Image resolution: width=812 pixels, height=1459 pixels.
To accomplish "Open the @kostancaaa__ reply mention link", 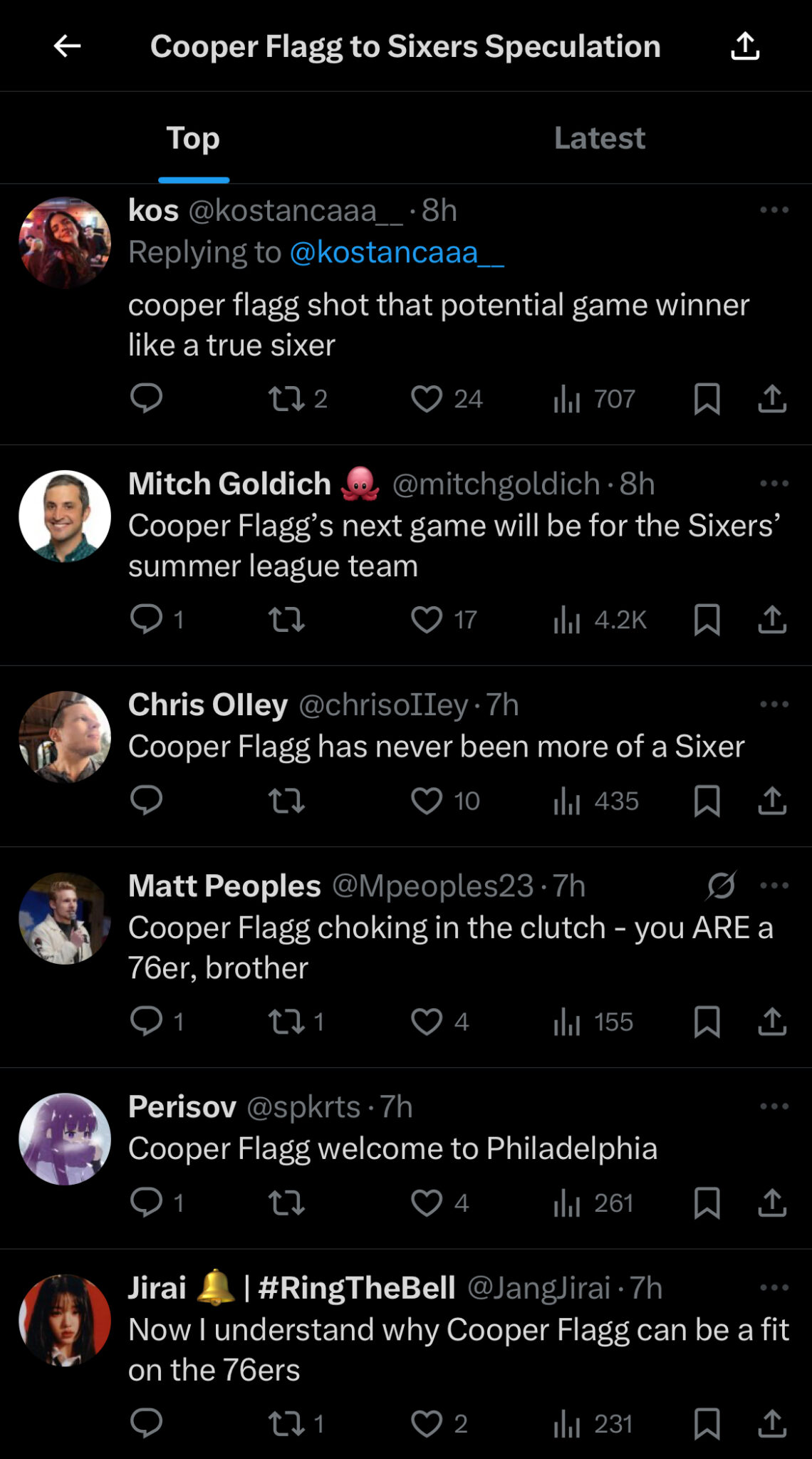I will 397,252.
